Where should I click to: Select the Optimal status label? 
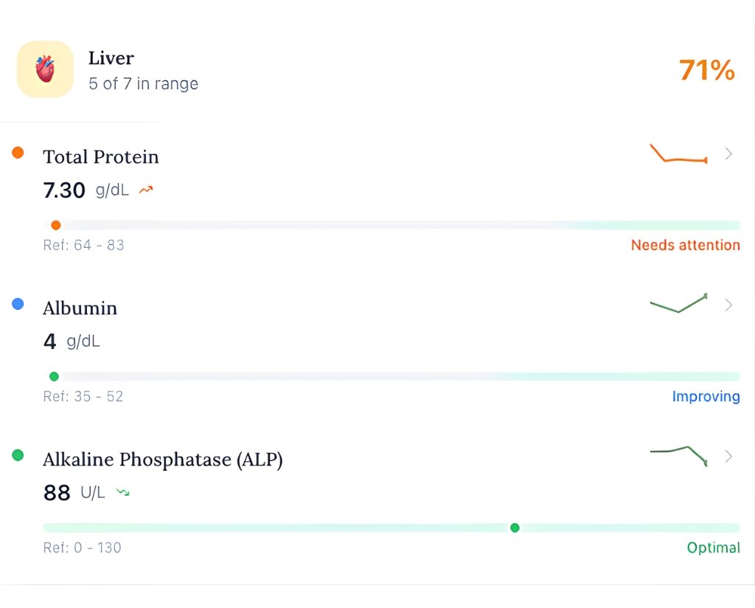(713, 547)
